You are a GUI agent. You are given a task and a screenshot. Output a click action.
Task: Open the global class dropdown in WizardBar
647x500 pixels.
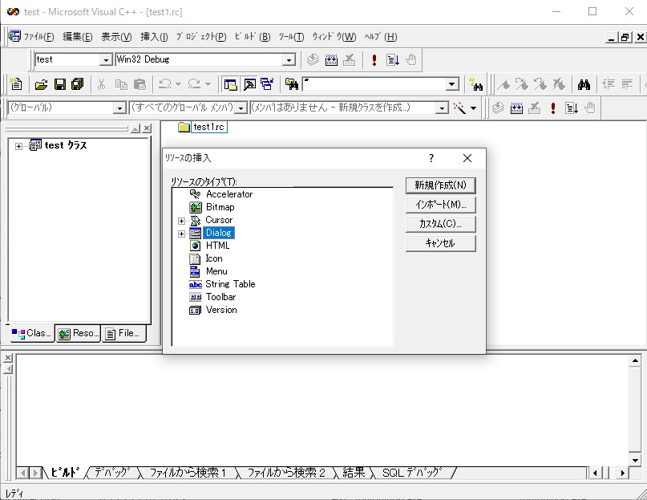click(x=119, y=108)
